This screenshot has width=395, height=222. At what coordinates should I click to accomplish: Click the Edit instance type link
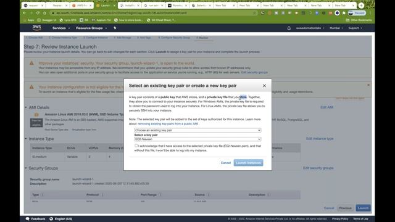pos(320,139)
